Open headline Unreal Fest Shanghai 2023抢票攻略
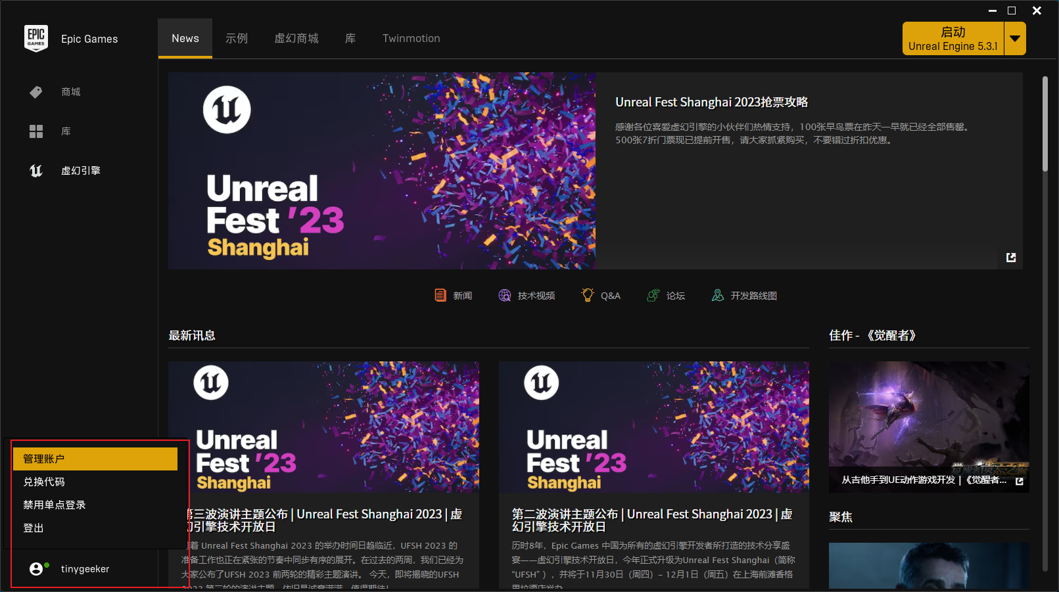This screenshot has width=1059, height=592. [x=712, y=102]
